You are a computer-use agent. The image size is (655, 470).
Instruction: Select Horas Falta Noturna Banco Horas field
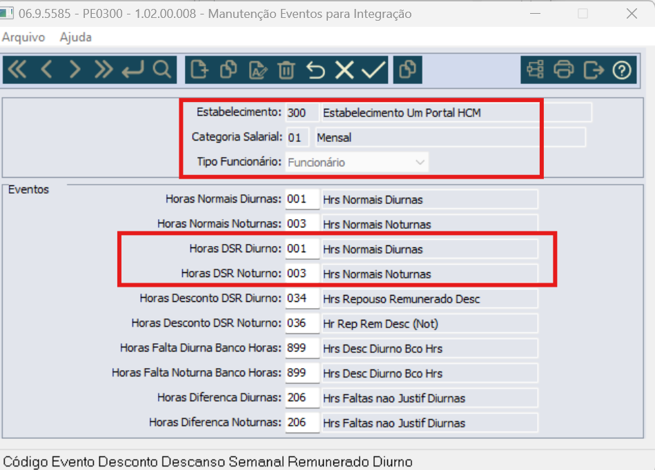click(x=302, y=372)
